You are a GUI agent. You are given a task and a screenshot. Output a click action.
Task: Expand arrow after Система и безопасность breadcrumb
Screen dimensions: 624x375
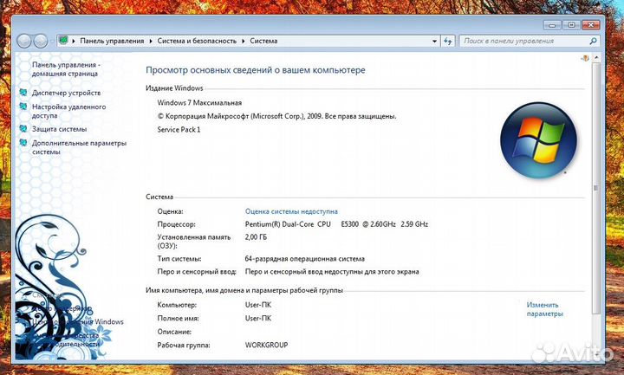click(x=244, y=41)
